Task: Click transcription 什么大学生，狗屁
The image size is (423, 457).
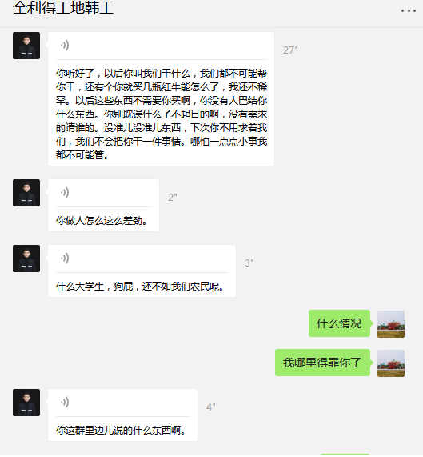Action: click(x=140, y=287)
